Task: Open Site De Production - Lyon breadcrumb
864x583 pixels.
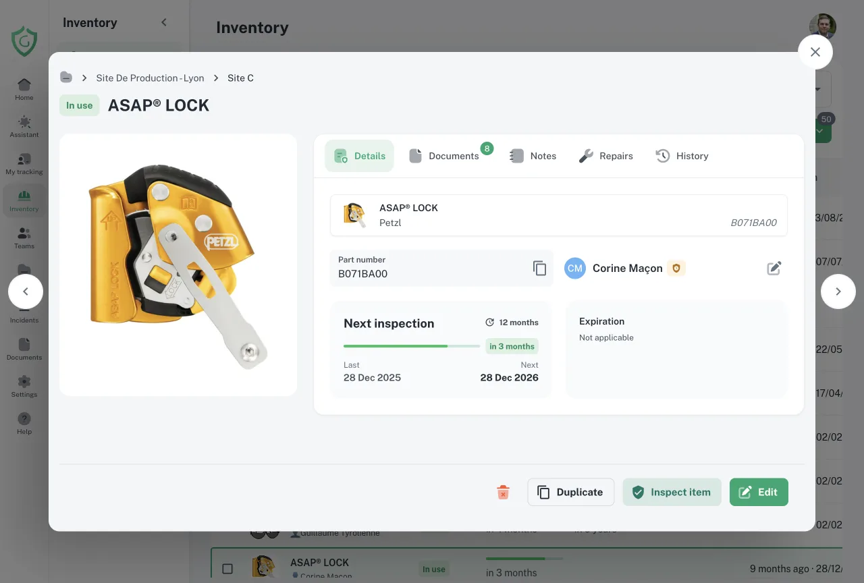Action: point(150,78)
